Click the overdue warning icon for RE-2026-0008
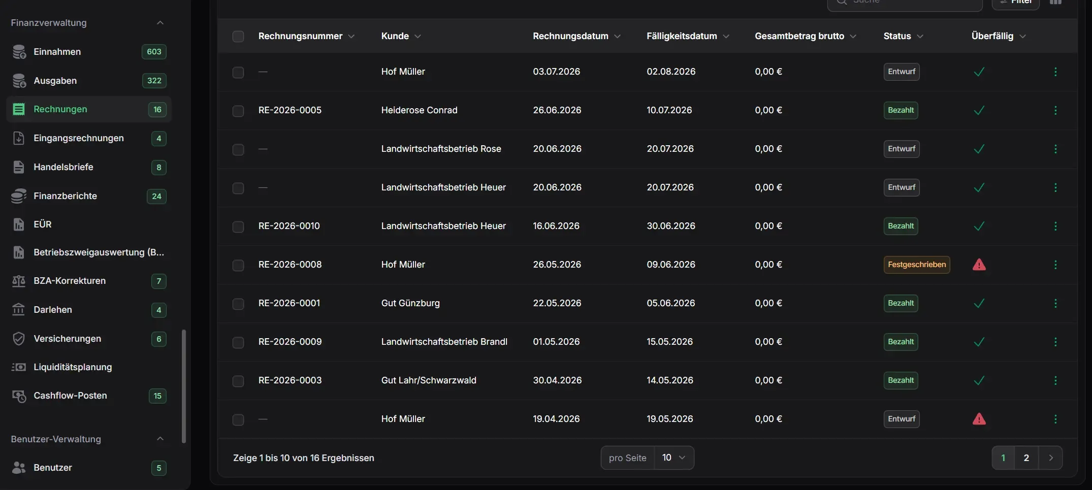 pyautogui.click(x=979, y=265)
